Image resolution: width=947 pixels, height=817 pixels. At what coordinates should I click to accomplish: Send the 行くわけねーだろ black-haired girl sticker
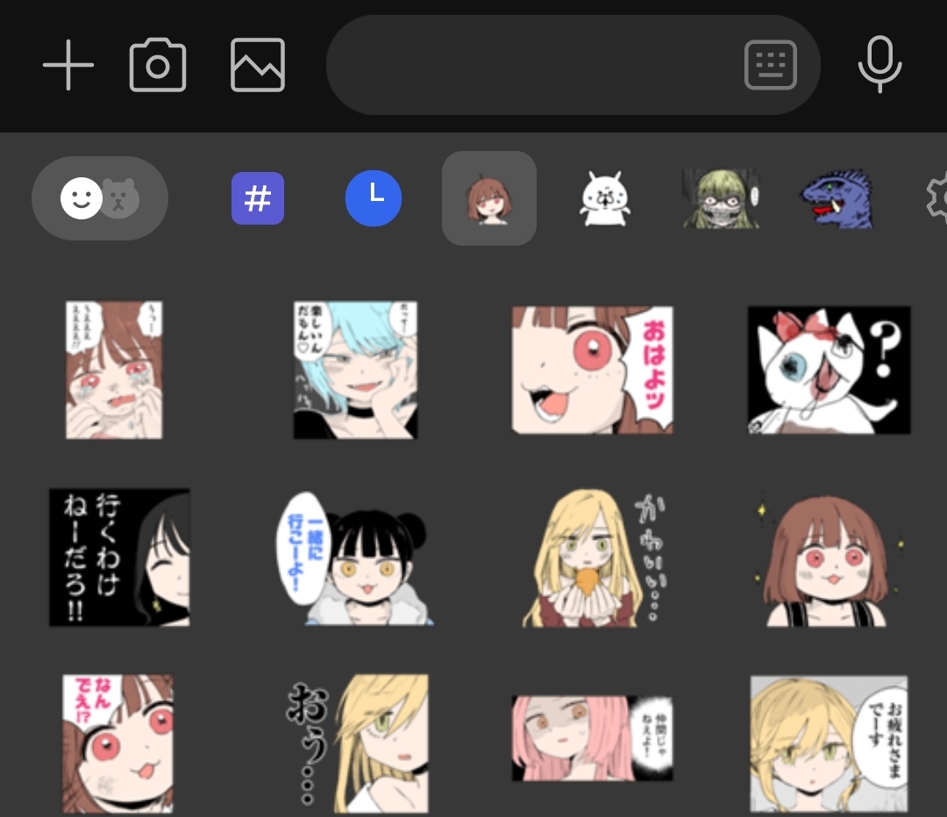pyautogui.click(x=119, y=557)
